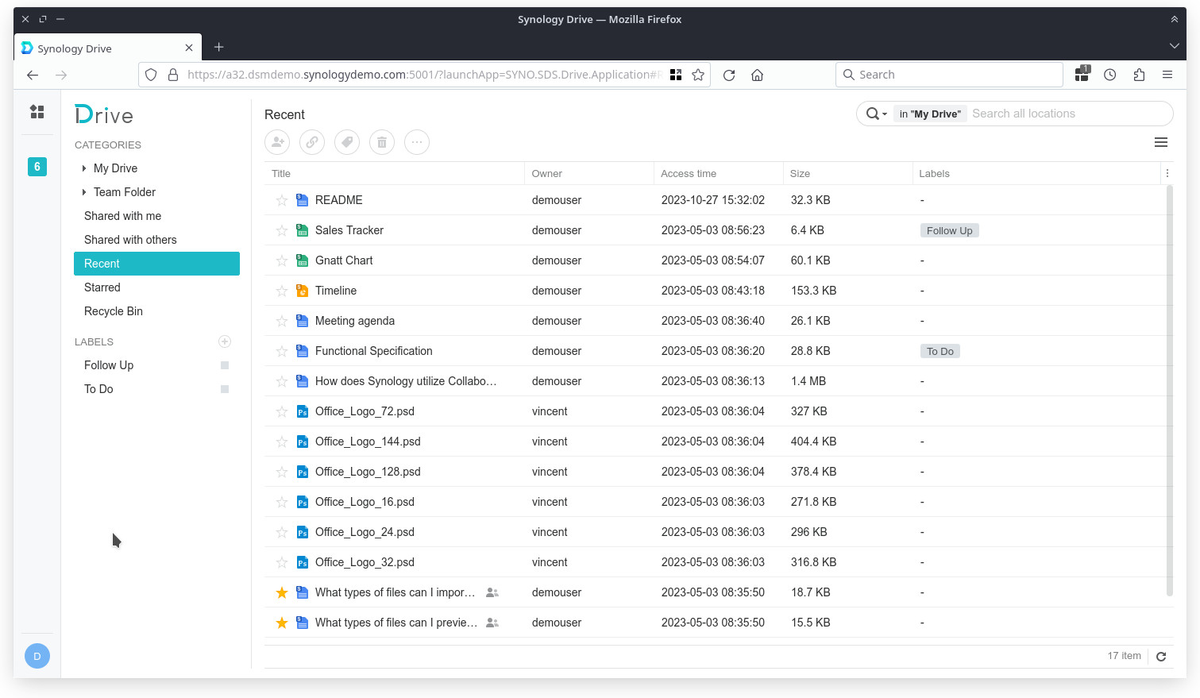Image resolution: width=1200 pixels, height=698 pixels.
Task: Select the Starred category
Action: (x=156, y=287)
